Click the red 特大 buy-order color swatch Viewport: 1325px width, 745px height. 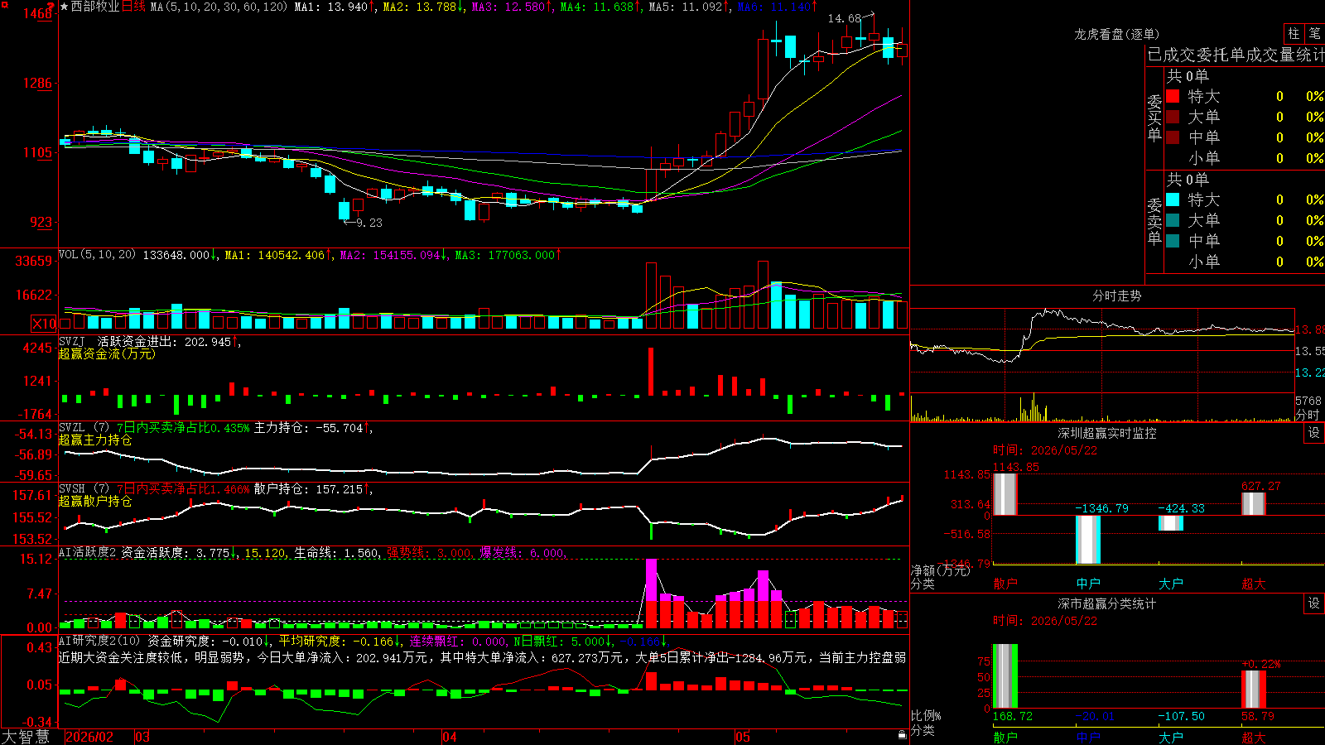coord(1173,96)
